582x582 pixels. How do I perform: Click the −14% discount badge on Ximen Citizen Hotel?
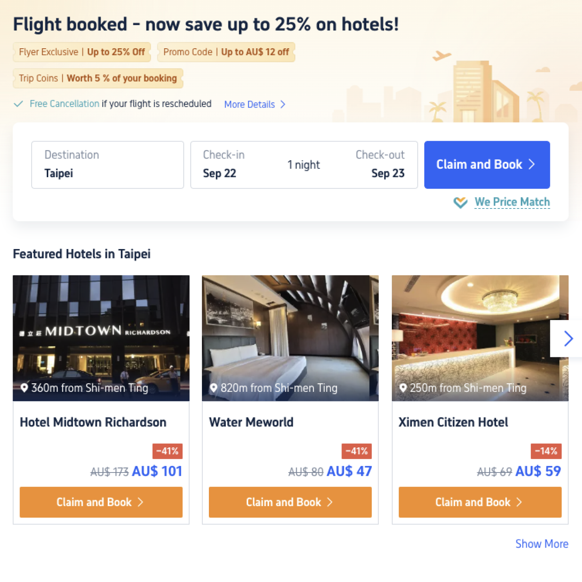pos(546,451)
